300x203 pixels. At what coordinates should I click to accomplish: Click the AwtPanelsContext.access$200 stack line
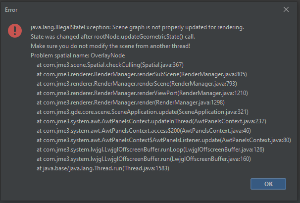click(x=144, y=131)
